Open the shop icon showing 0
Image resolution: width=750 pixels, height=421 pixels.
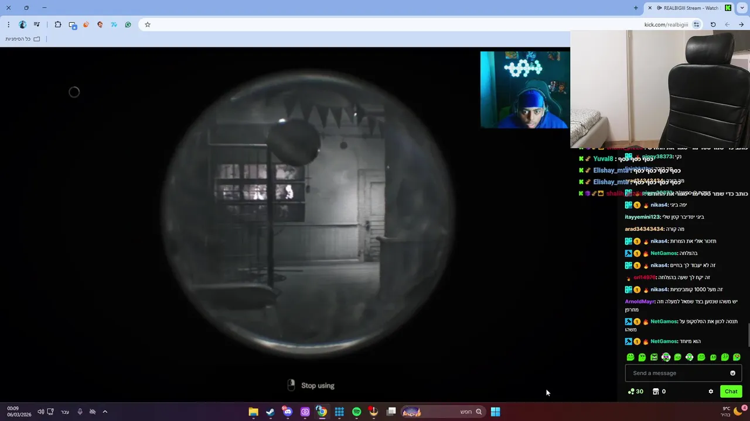[659, 392]
